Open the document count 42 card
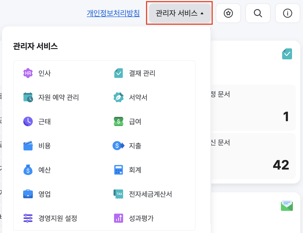 tap(252, 157)
